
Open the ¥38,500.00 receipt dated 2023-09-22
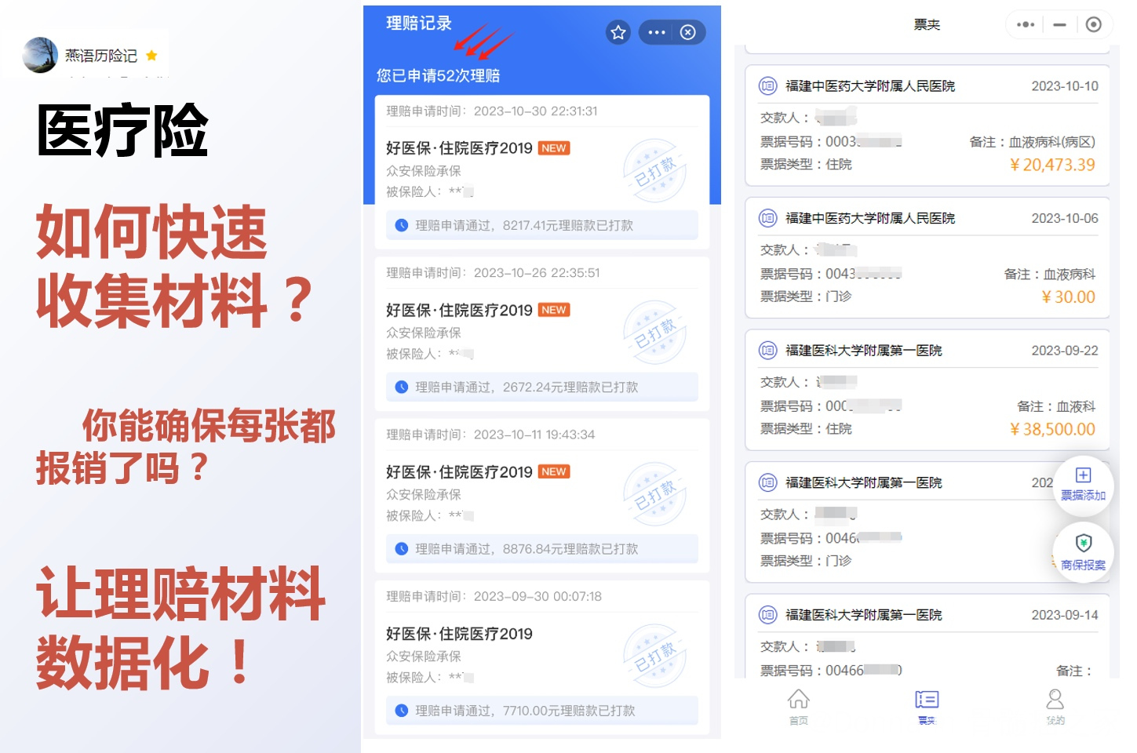(927, 390)
